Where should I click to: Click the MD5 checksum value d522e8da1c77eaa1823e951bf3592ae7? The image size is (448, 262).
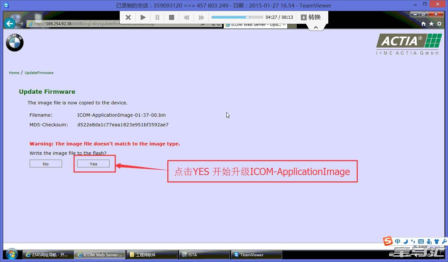[123, 125]
